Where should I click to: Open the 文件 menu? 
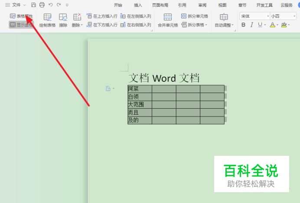point(16,5)
